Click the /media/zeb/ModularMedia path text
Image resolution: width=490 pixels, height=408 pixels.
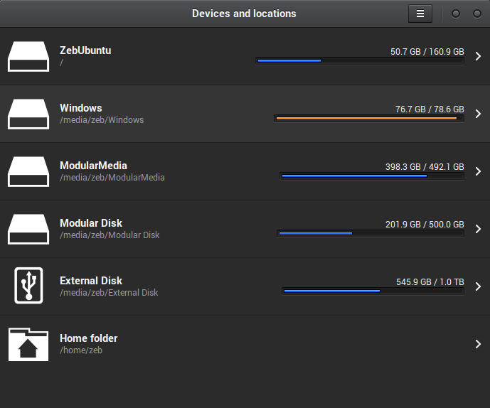[x=112, y=178]
